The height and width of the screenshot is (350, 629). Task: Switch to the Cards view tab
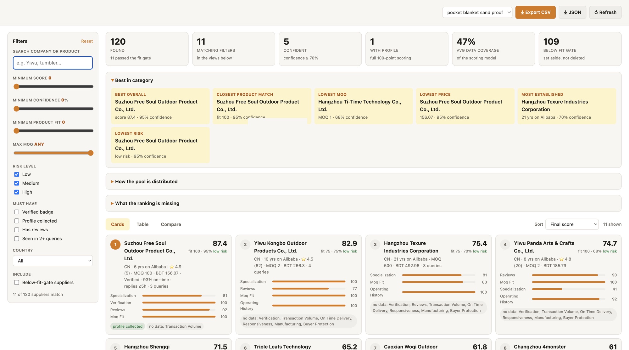118,224
